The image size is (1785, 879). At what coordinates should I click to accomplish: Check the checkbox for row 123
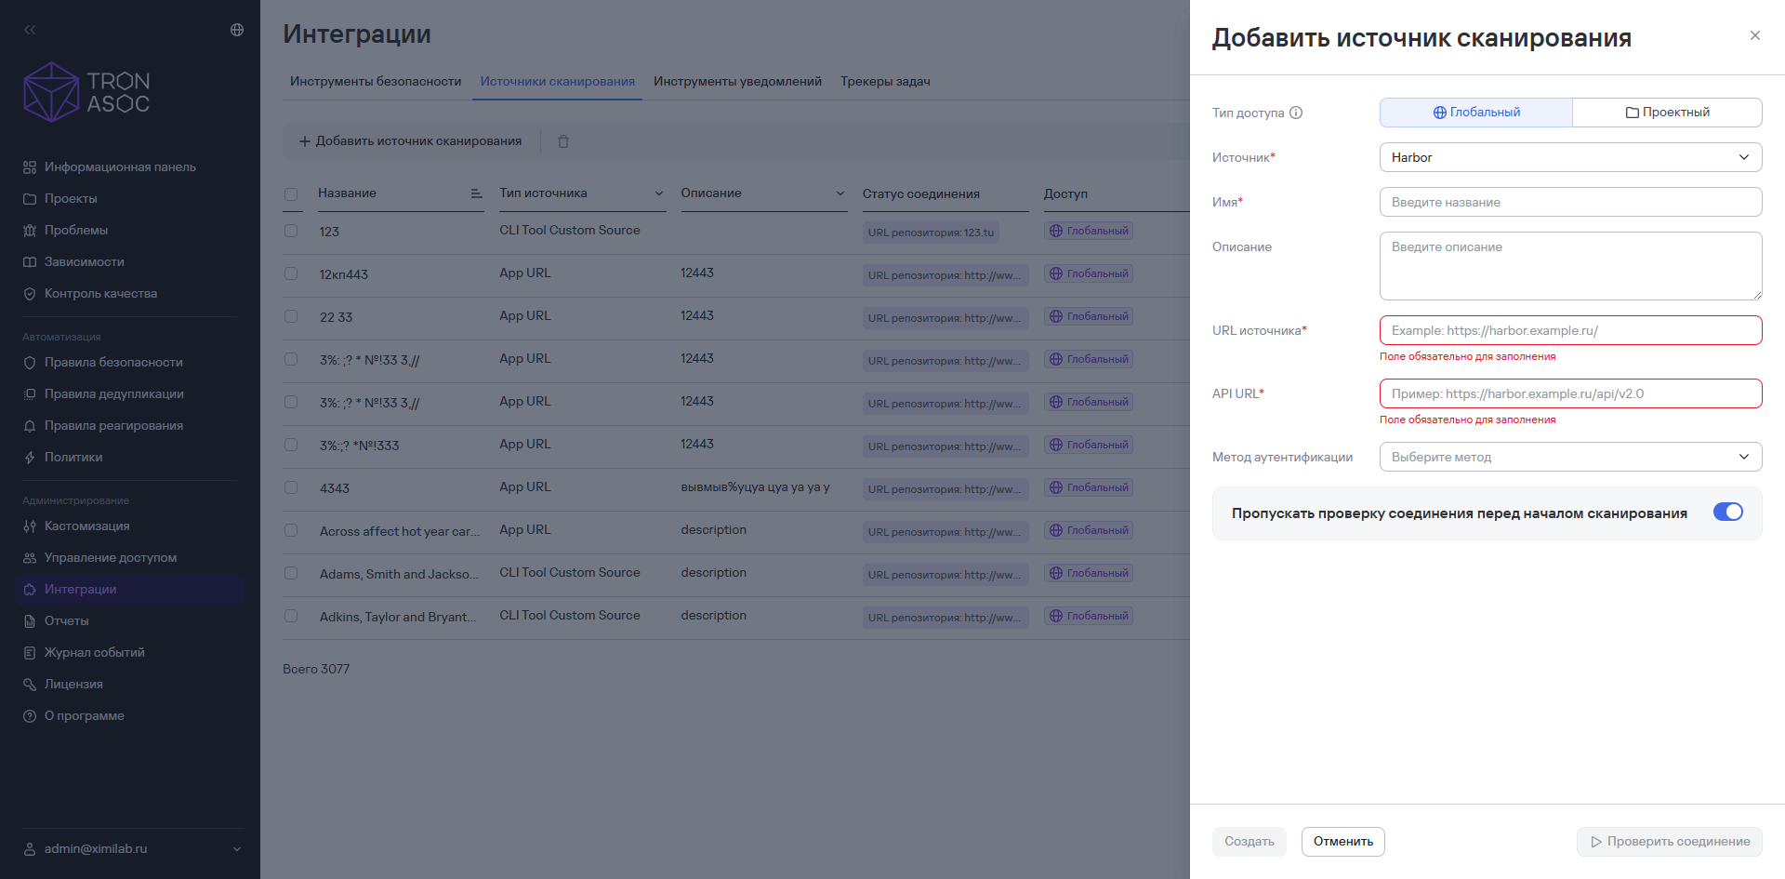291,231
